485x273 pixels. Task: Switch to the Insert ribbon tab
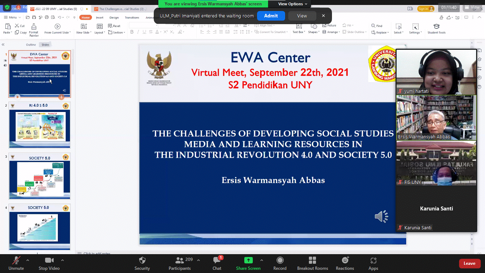99,17
